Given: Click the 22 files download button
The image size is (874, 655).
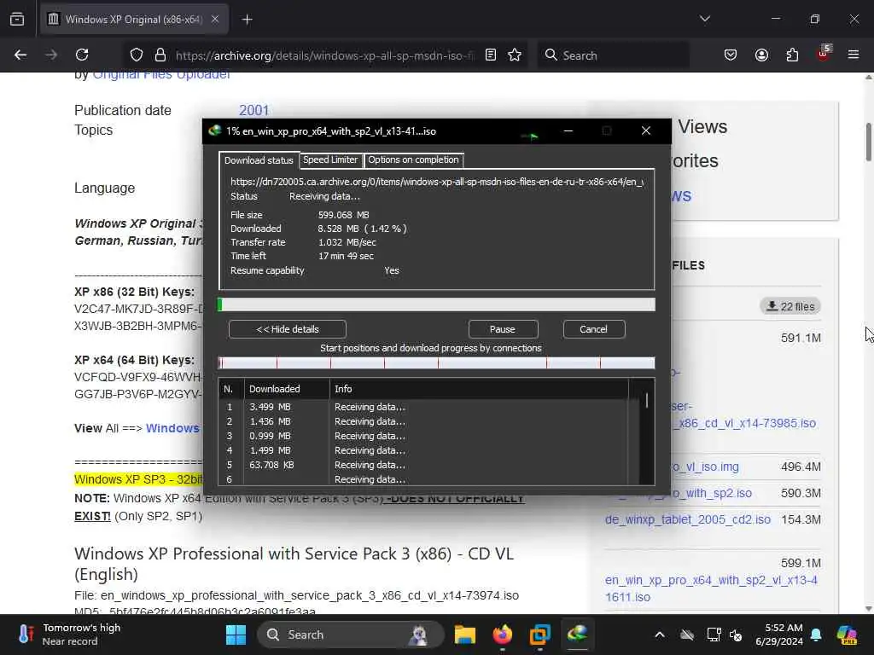Looking at the screenshot, I should coord(790,306).
